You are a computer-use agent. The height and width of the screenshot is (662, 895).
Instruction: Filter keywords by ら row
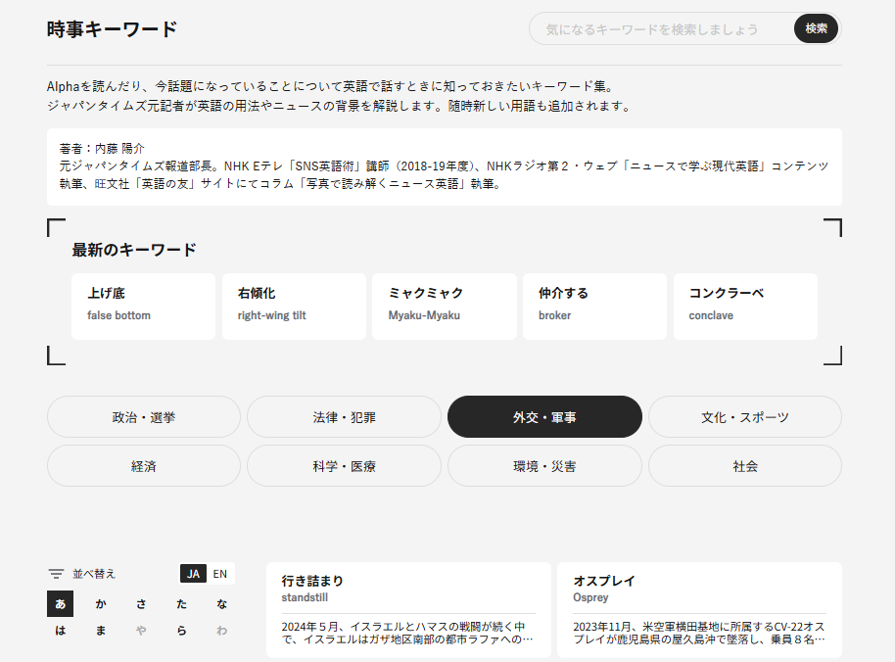coord(181,630)
